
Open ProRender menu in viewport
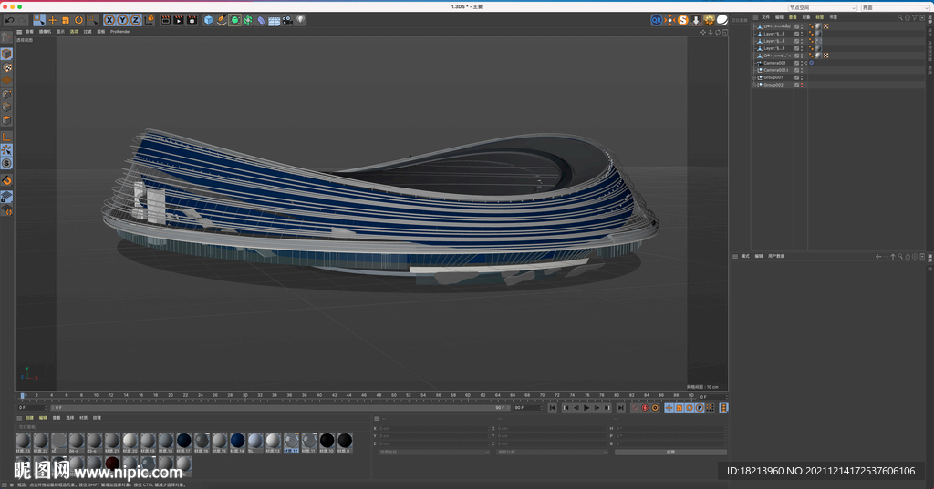click(x=120, y=31)
